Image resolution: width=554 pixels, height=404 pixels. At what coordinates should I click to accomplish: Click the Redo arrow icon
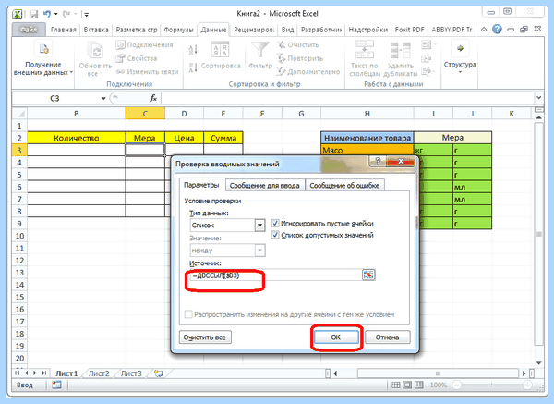coord(66,14)
